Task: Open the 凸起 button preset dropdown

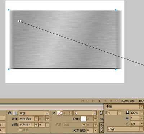Action: pyautogui.click(x=125, y=129)
